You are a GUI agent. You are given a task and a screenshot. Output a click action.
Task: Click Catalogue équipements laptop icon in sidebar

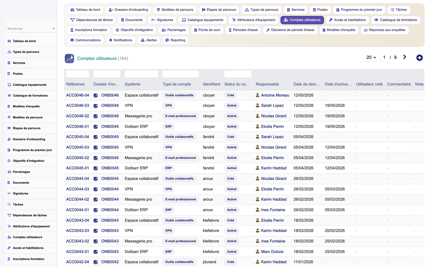click(x=9, y=85)
